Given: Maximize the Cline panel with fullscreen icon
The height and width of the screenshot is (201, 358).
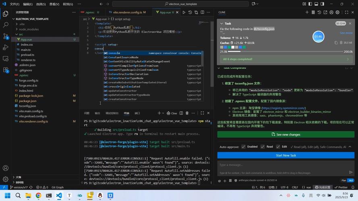Looking at the screenshot, I should pos(347,12).
